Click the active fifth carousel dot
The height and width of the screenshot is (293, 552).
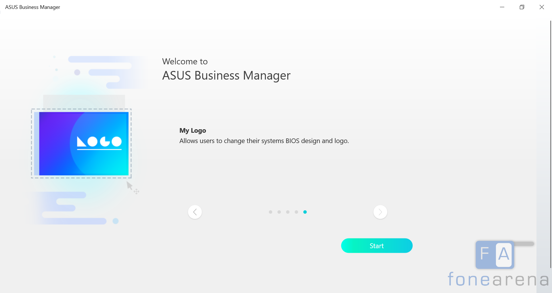pos(305,212)
